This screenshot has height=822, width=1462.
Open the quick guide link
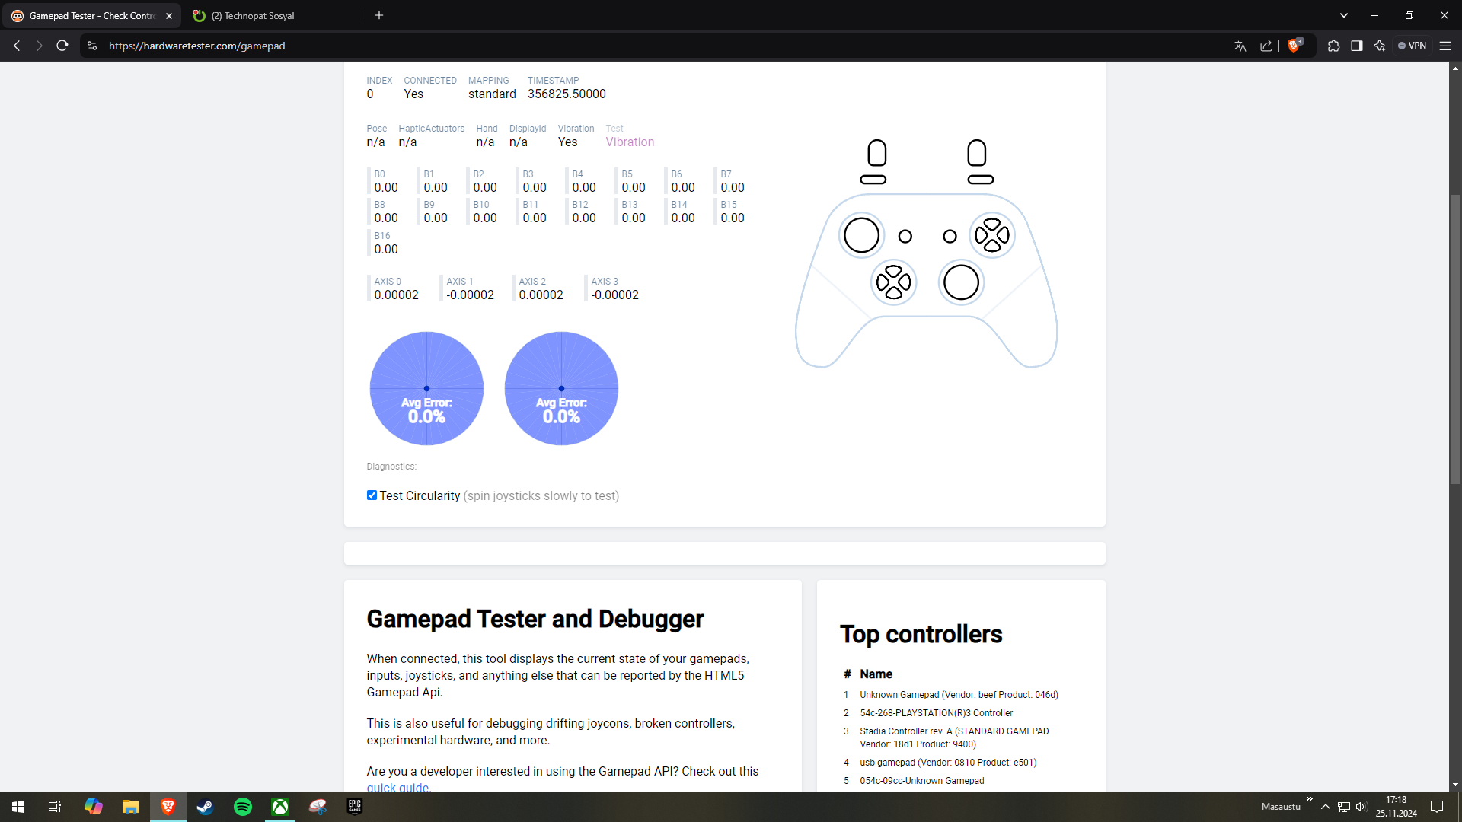(x=397, y=787)
